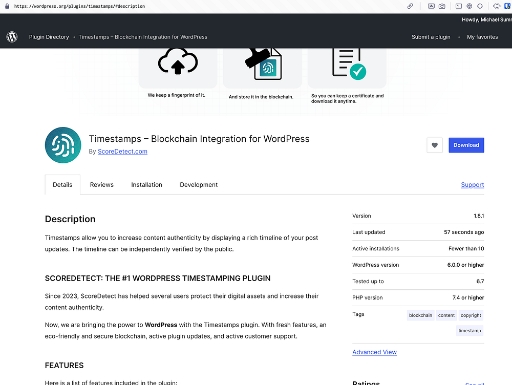Click the WordPress logo
This screenshot has height=385, width=512.
click(12, 37)
